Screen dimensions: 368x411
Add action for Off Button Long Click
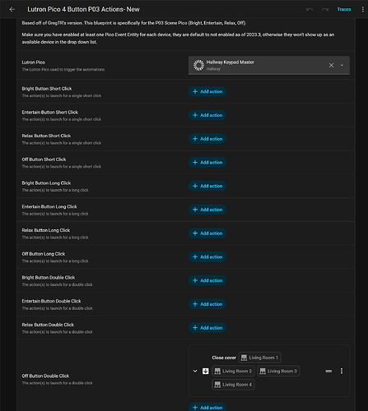click(207, 256)
